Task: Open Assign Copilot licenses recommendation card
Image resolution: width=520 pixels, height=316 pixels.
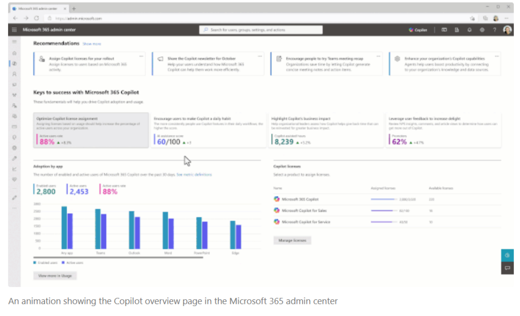Action: 89,63
